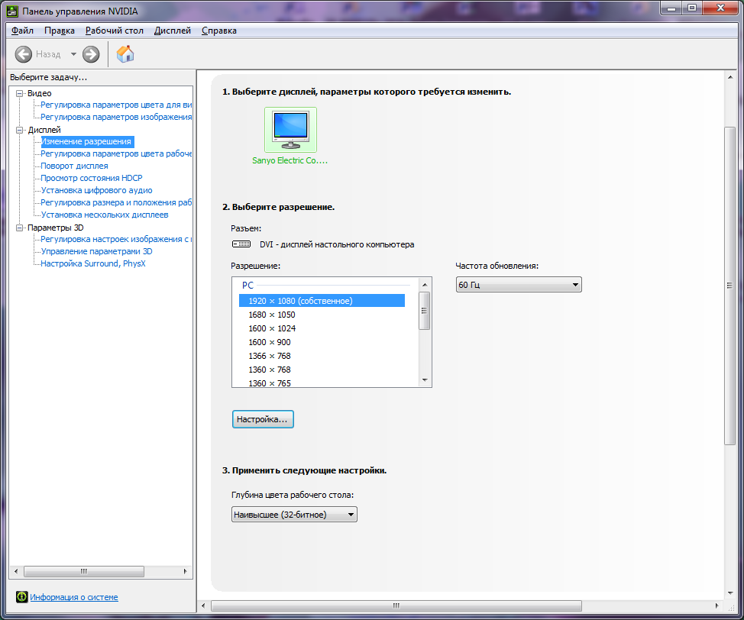Image resolution: width=744 pixels, height=620 pixels.
Task: Select resolution 1600 × 900
Action: (x=270, y=342)
